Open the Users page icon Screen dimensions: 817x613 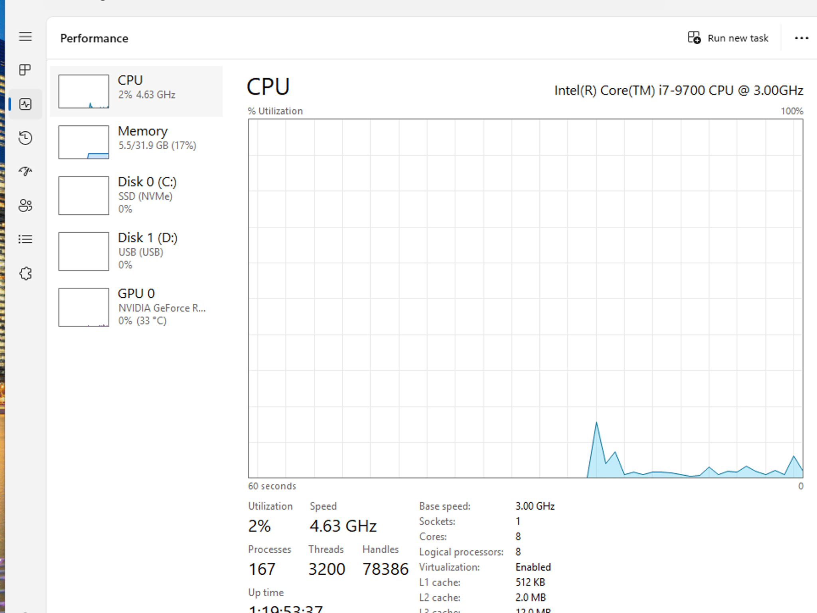tap(25, 206)
